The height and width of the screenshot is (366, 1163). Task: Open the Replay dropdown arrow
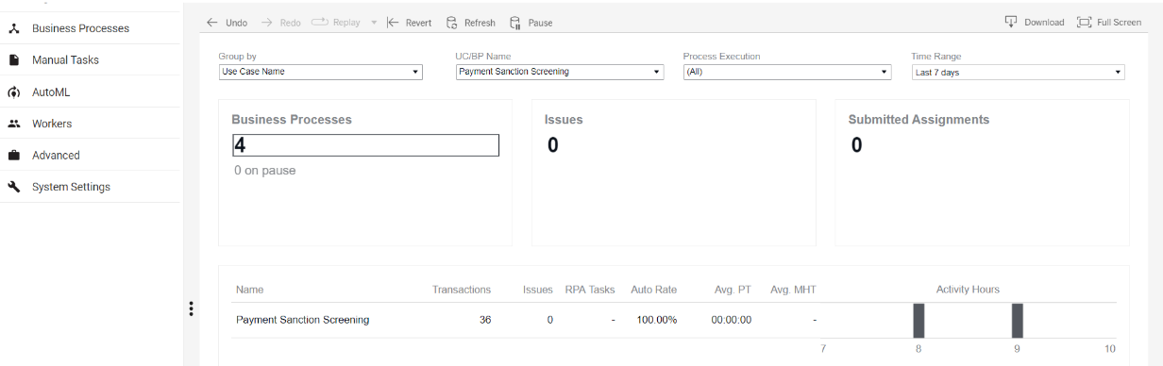(374, 23)
